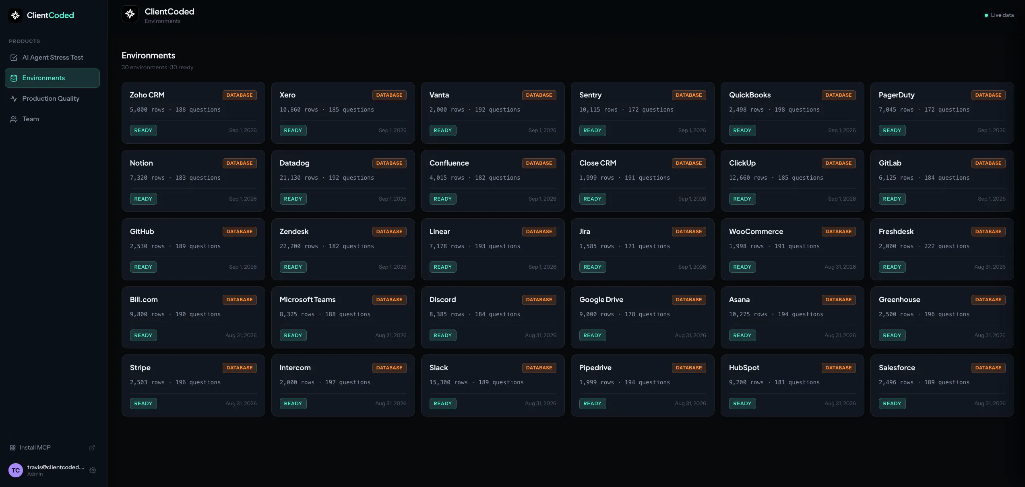Screen dimensions: 1025x487
Task: Open the Zoho CRM environment card
Action: 193,113
